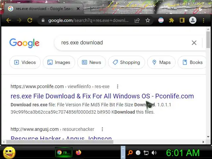This screenshot has height=159, width=212.
Task: Click the 6:01 AM clock
Action: [183, 153]
